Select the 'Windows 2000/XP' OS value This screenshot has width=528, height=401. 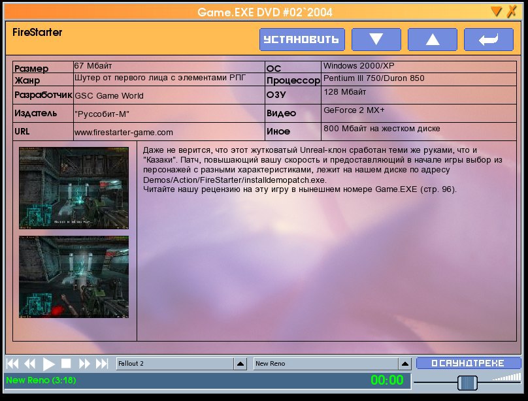pyautogui.click(x=359, y=66)
